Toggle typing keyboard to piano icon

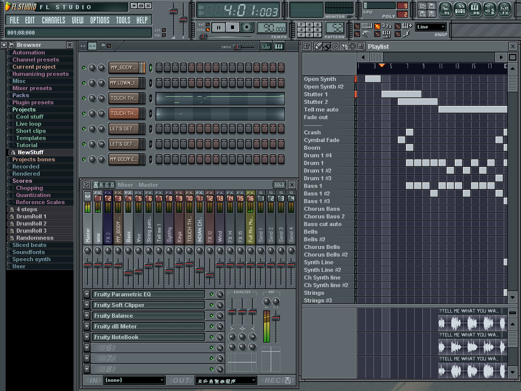367,26
